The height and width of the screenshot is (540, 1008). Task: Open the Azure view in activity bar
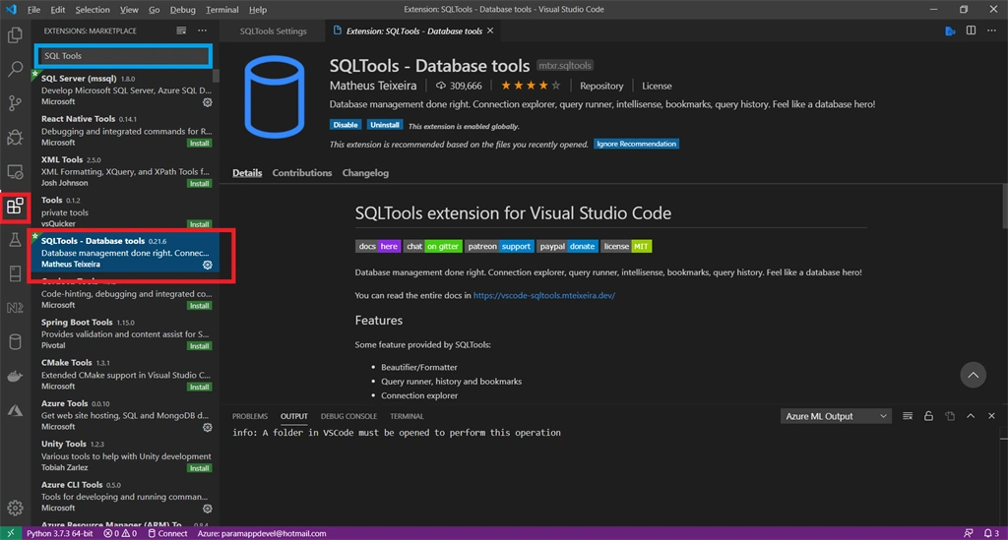tap(15, 410)
